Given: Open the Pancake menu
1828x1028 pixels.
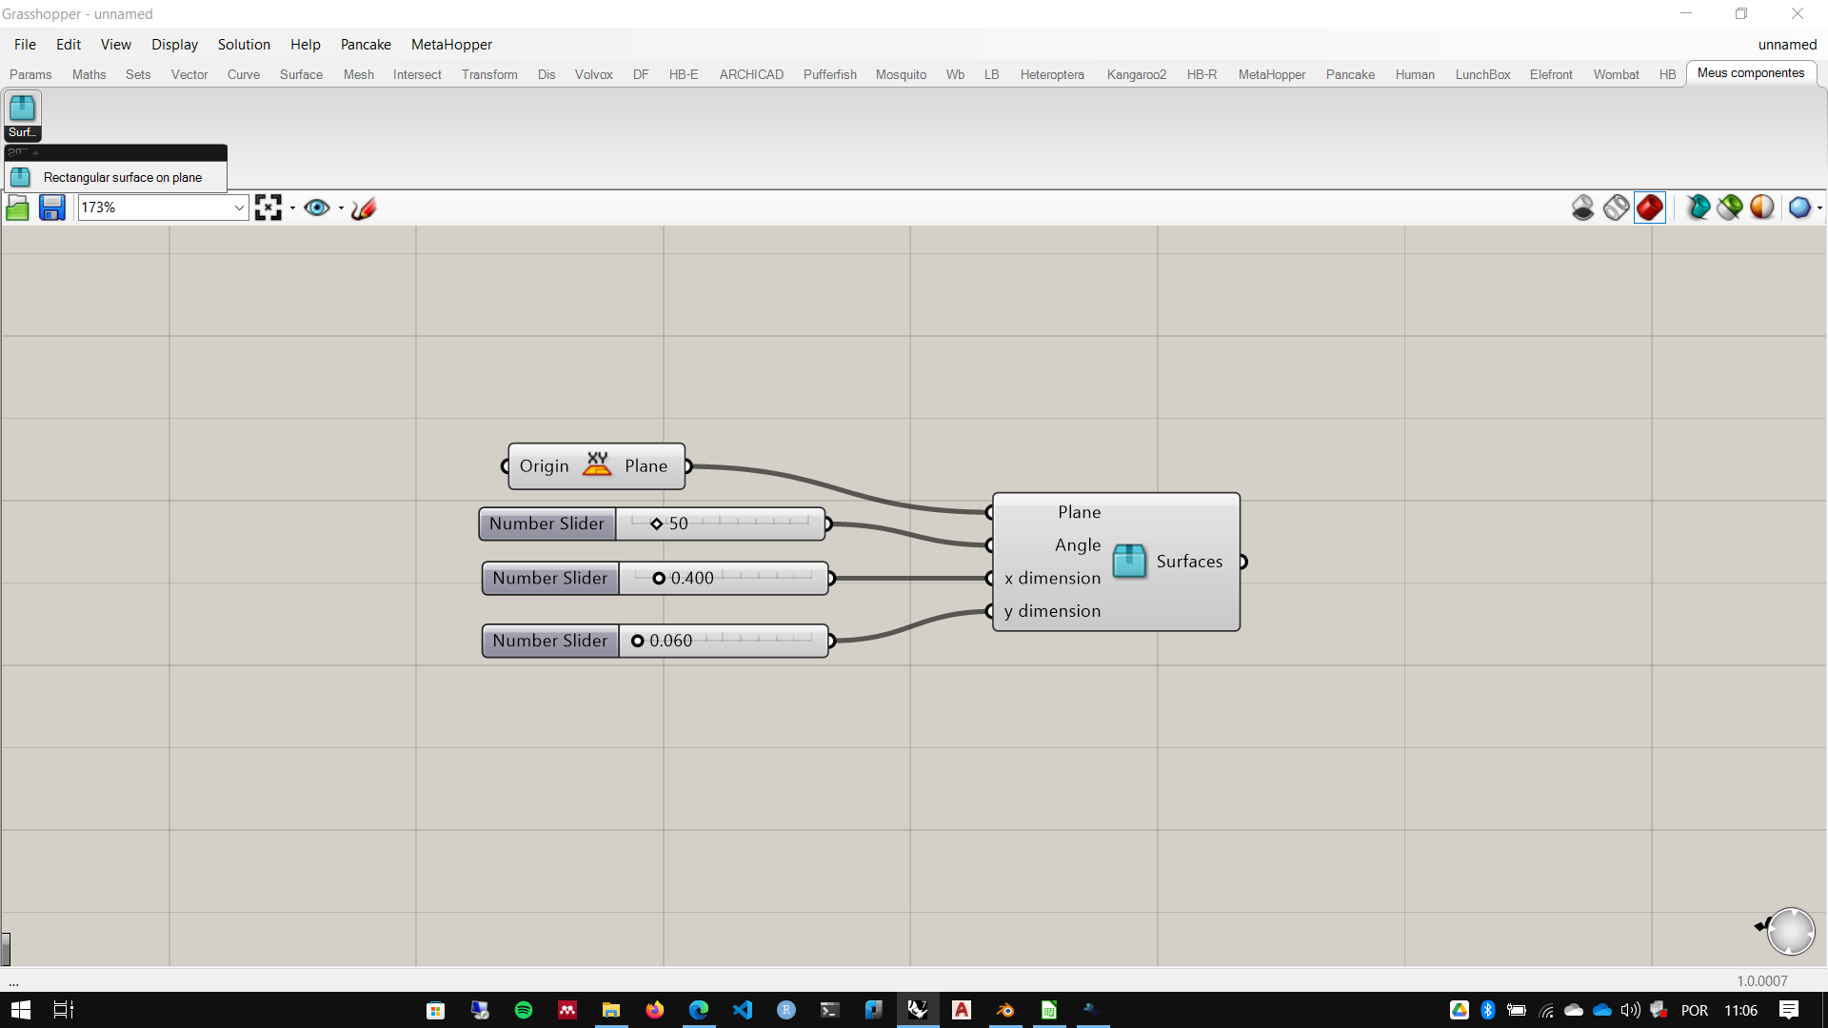Looking at the screenshot, I should (366, 45).
